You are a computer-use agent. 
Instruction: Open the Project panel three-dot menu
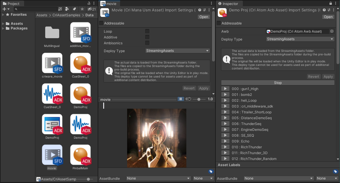click(x=94, y=3)
